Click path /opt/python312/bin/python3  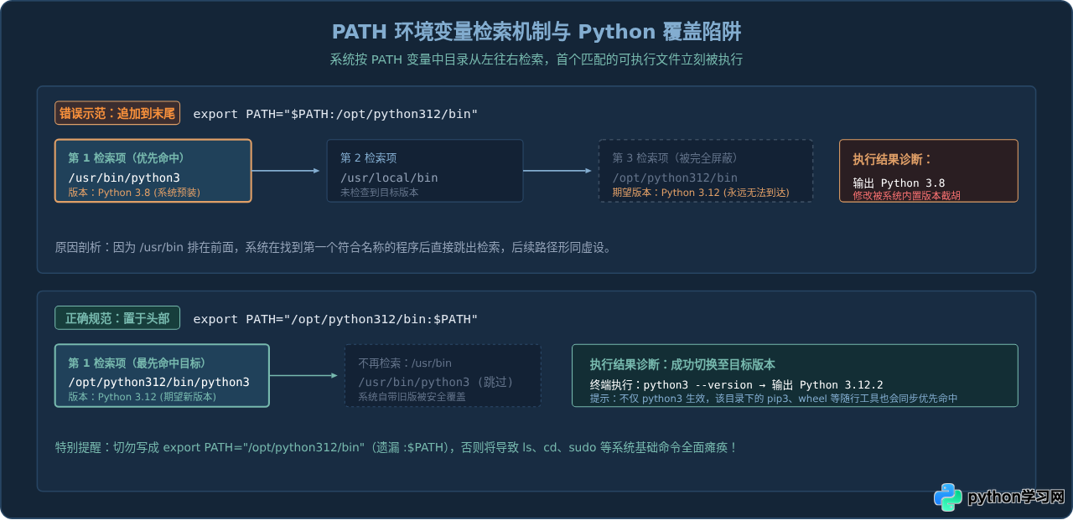158,382
